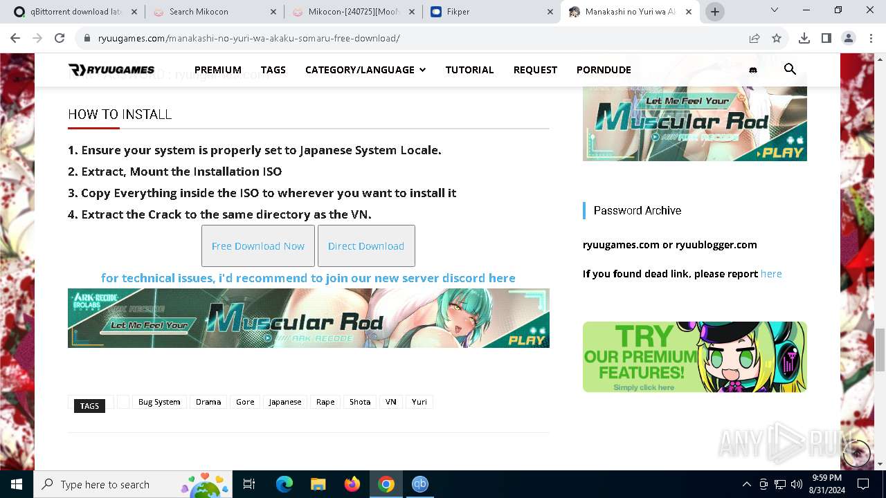This screenshot has width=886, height=498.
Task: Open the Chrome profile avatar icon
Action: 849,38
